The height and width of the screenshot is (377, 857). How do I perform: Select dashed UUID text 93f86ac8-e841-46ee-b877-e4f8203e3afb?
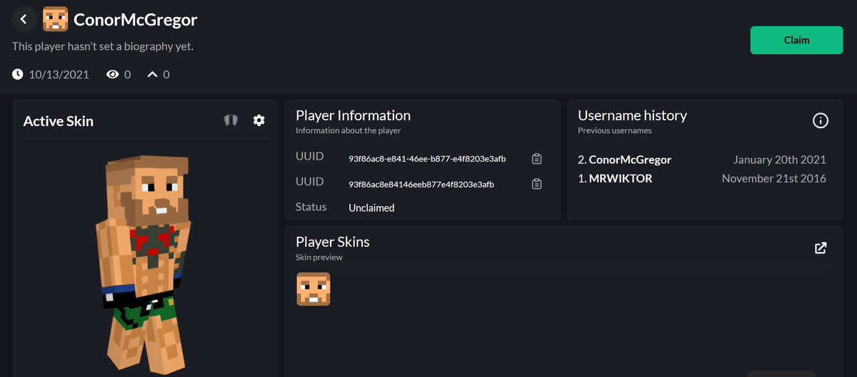(427, 158)
